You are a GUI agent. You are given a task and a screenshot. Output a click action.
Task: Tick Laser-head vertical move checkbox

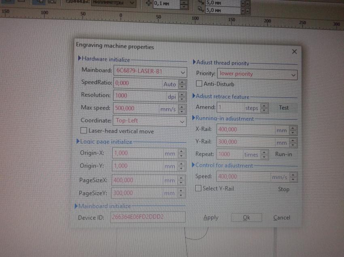coord(84,131)
